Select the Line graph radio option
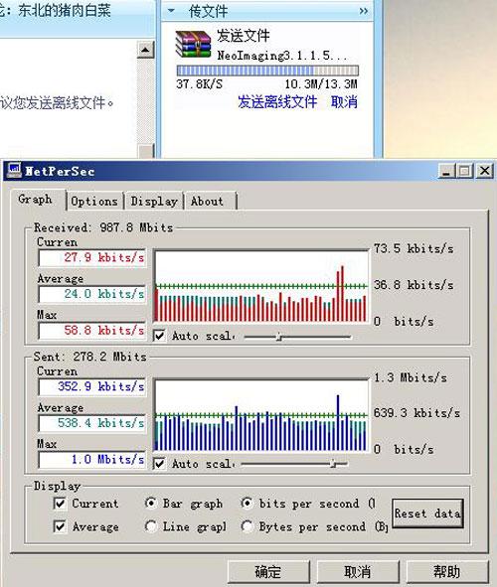Screen dimensions: 497x587 point(150,526)
